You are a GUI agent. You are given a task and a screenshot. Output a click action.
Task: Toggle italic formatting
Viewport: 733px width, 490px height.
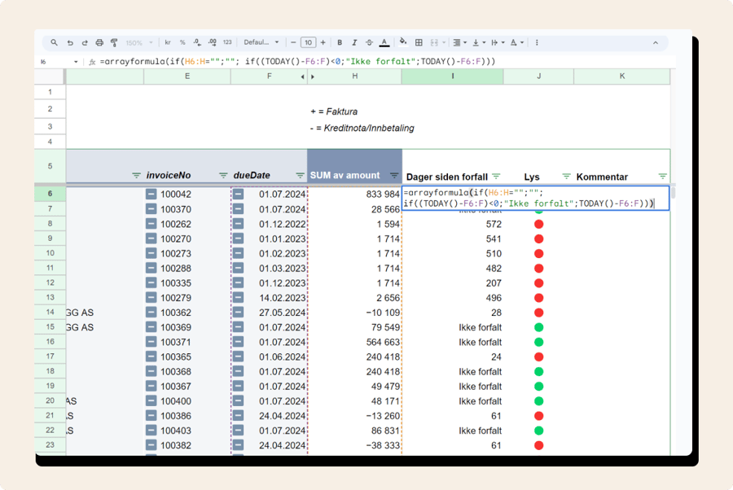tap(354, 42)
